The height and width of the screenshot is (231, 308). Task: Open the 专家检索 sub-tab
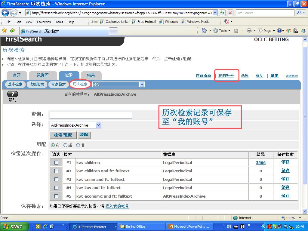[x=59, y=84]
